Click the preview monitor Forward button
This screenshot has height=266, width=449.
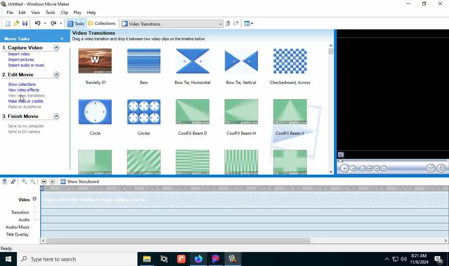(384, 168)
